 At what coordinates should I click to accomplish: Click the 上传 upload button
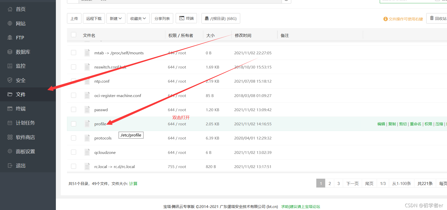coord(74,18)
